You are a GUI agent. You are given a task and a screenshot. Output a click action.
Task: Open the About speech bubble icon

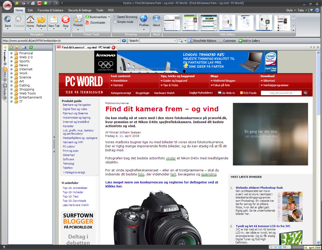[x=156, y=20]
